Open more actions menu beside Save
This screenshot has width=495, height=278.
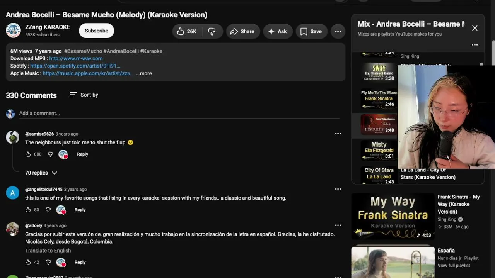point(338,32)
